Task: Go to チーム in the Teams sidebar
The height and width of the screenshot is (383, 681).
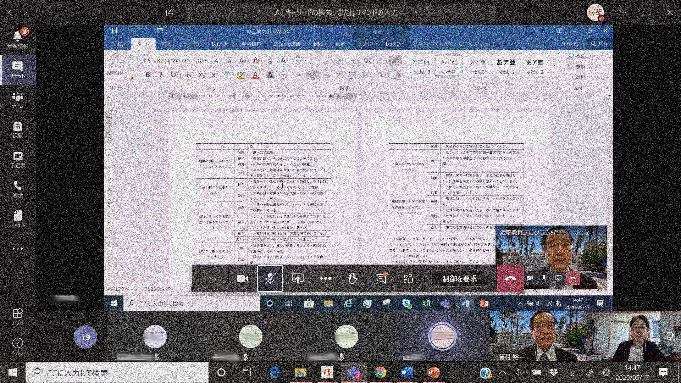Action: pyautogui.click(x=17, y=100)
